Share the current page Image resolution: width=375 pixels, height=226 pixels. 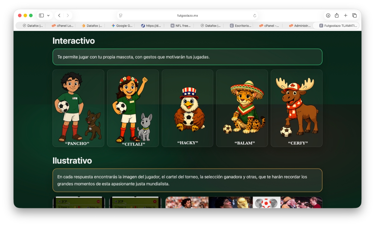pos(336,15)
